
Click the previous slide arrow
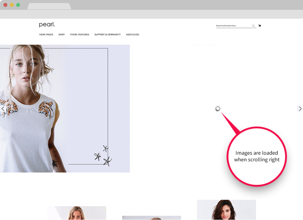tap(3, 109)
